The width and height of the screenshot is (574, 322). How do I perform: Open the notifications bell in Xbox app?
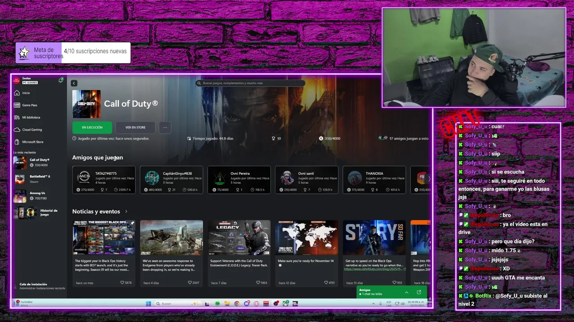coord(61,80)
